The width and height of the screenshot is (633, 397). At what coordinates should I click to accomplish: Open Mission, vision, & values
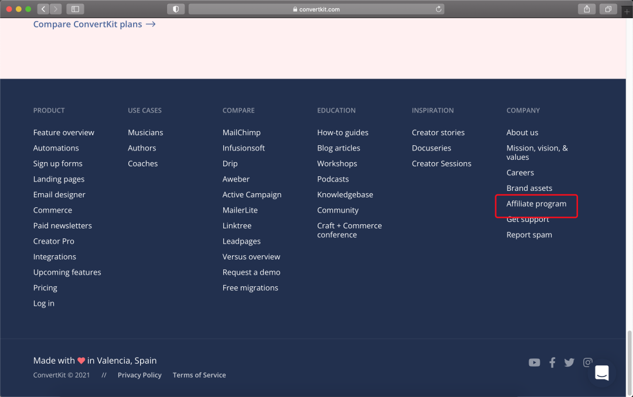[537, 152]
